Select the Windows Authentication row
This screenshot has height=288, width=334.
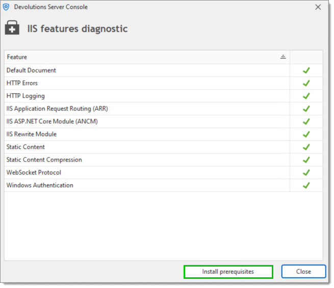pos(163,185)
